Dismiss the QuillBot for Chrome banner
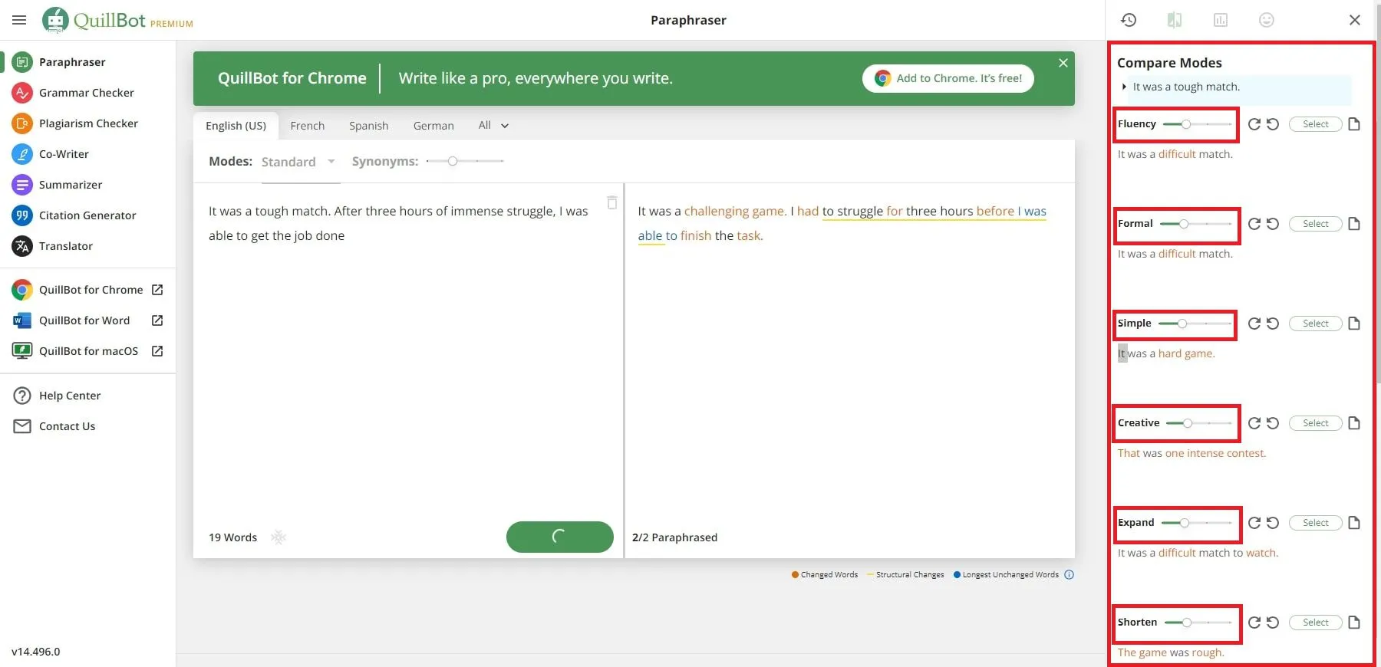 (x=1063, y=63)
